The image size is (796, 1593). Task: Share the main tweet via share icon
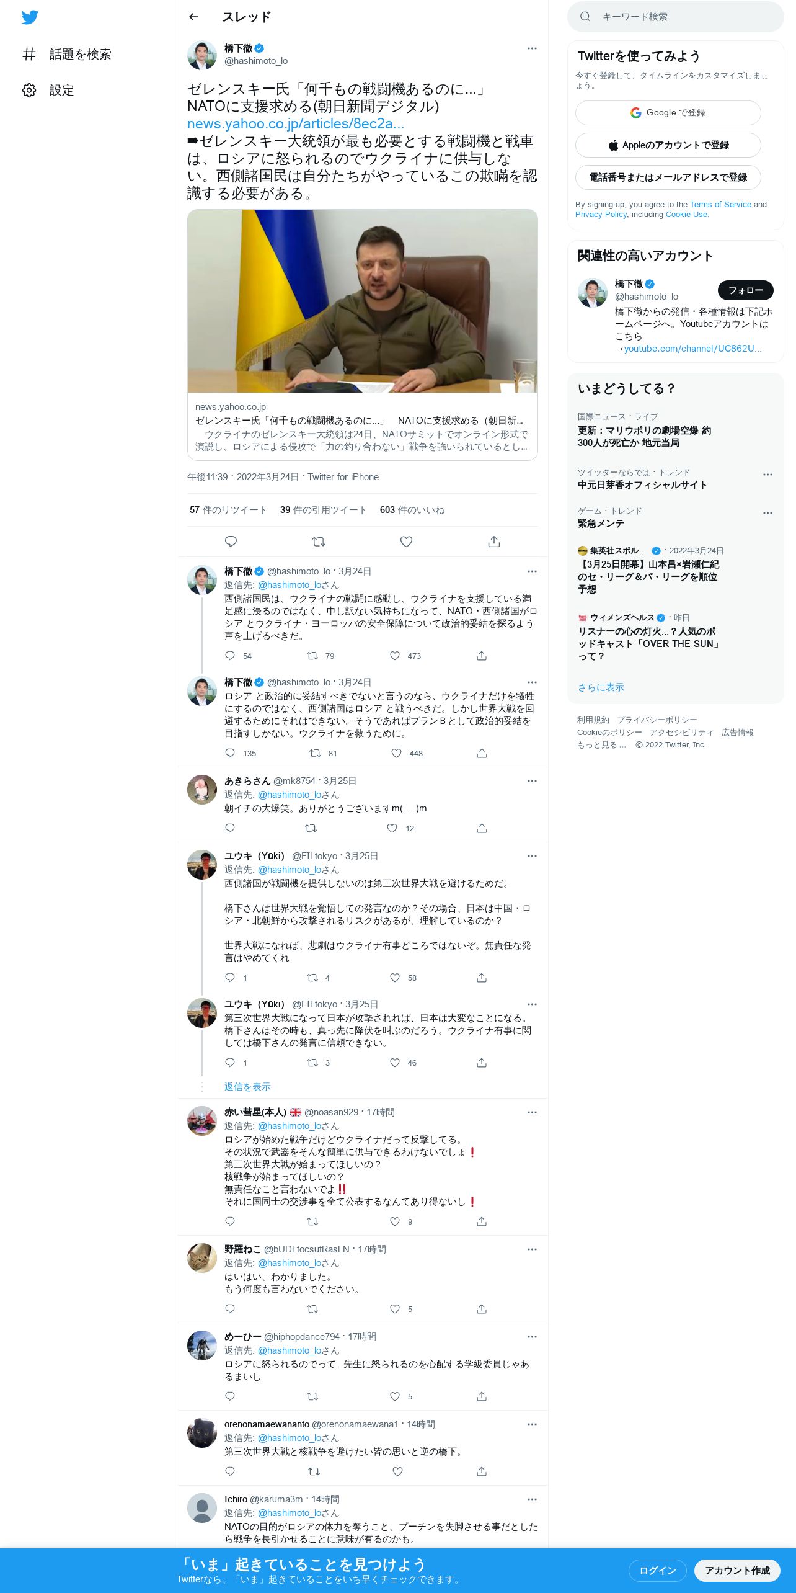click(494, 542)
